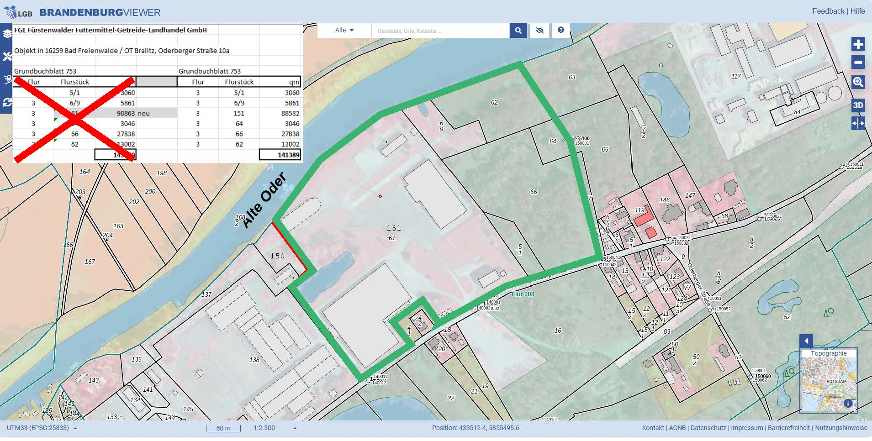Zoom in with the plus button
The width and height of the screenshot is (872, 441).
click(x=858, y=44)
